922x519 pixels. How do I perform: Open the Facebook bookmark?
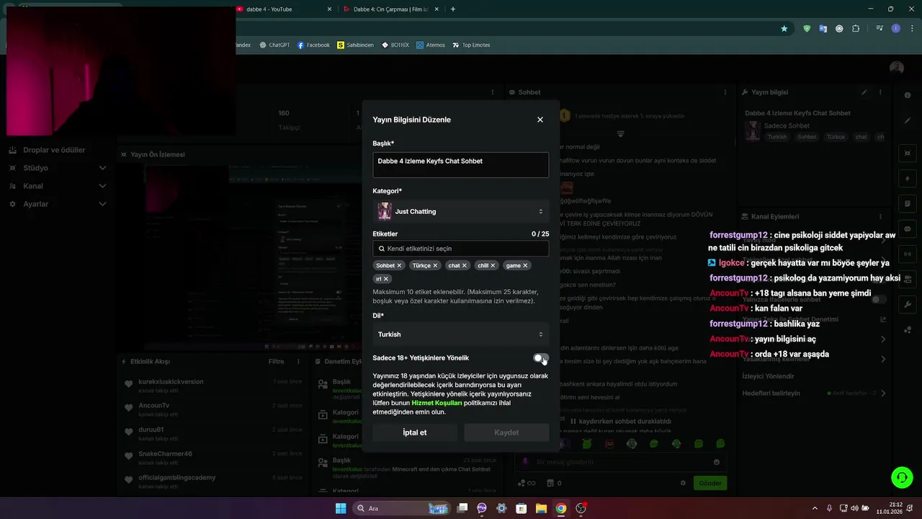point(313,45)
